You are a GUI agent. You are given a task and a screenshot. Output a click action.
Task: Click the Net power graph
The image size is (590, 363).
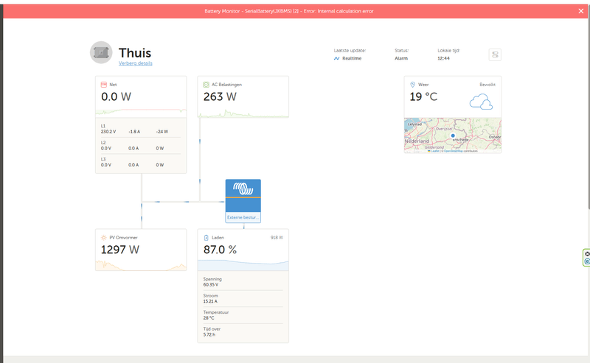[141, 112]
